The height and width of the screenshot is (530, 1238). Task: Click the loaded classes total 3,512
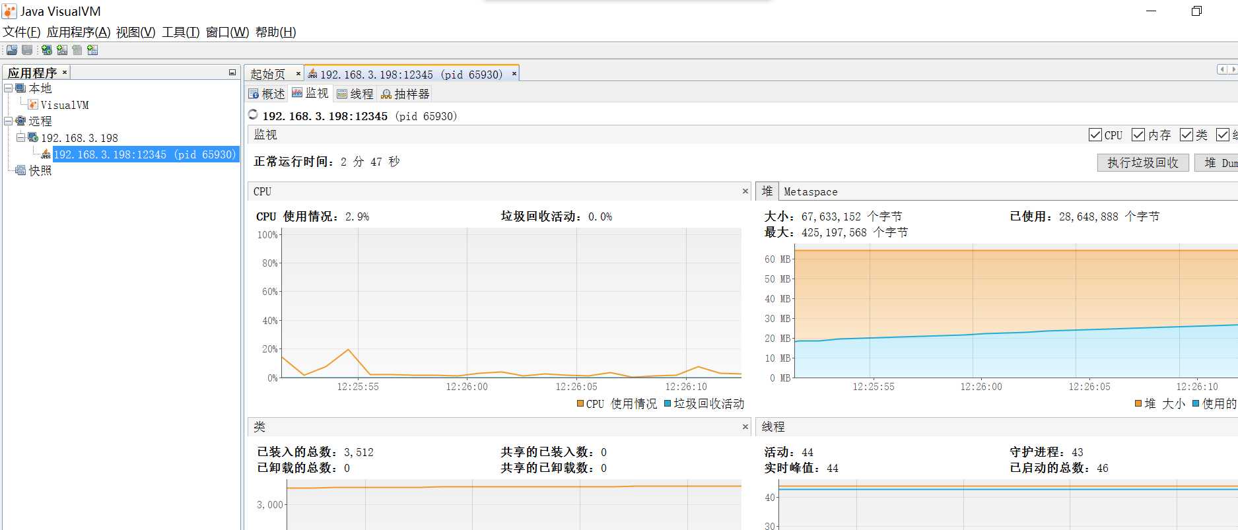(359, 452)
